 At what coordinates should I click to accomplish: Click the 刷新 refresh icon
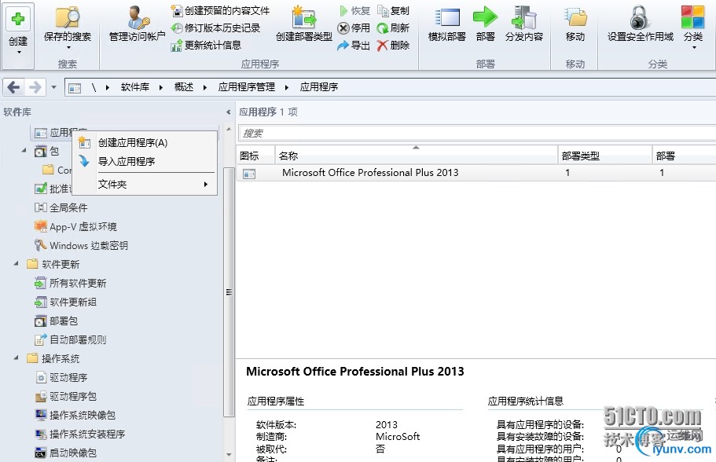(382, 27)
